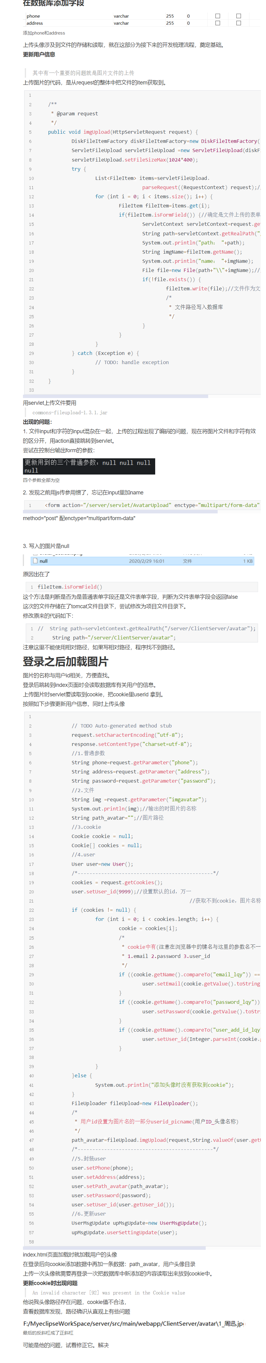This screenshot has height=1363, width=266.
Task: Tick the last checkbox in the address row
Action: [x=238, y=23]
